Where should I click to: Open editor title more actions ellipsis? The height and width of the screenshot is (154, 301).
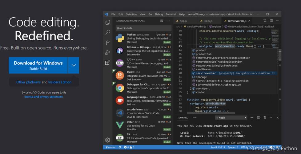tap(277, 21)
